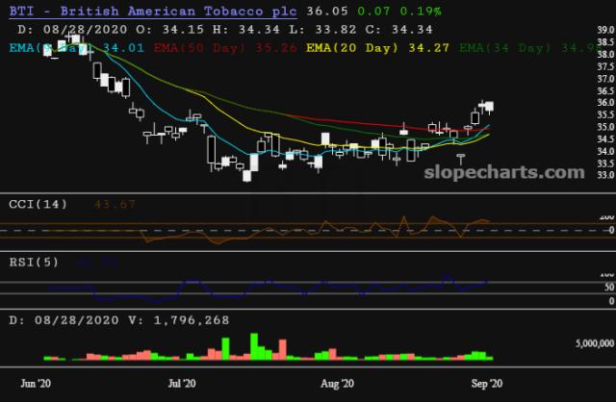
Task: Click the green 0.19% change value
Action: (423, 12)
